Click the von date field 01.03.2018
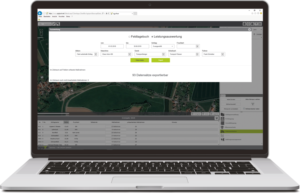 pyautogui.click(x=112, y=46)
